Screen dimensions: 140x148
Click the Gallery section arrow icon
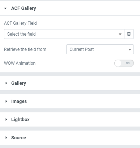coord(6,83)
